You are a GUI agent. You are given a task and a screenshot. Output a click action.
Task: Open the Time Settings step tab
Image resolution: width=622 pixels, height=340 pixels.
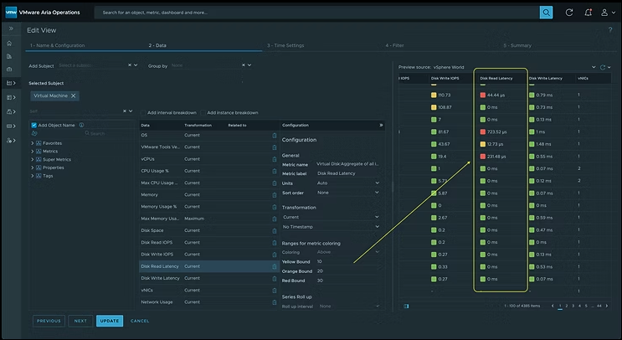pyautogui.click(x=285, y=45)
